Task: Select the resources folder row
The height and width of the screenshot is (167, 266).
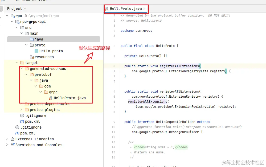Action: (54, 57)
